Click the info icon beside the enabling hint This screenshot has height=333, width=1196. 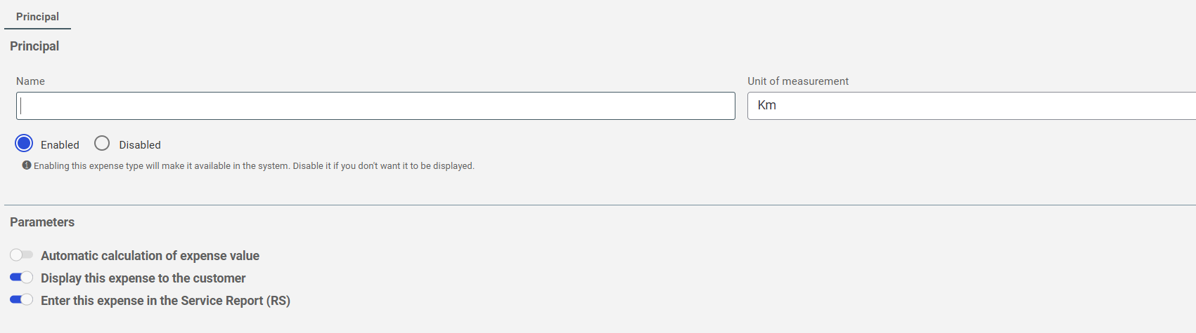click(x=27, y=165)
